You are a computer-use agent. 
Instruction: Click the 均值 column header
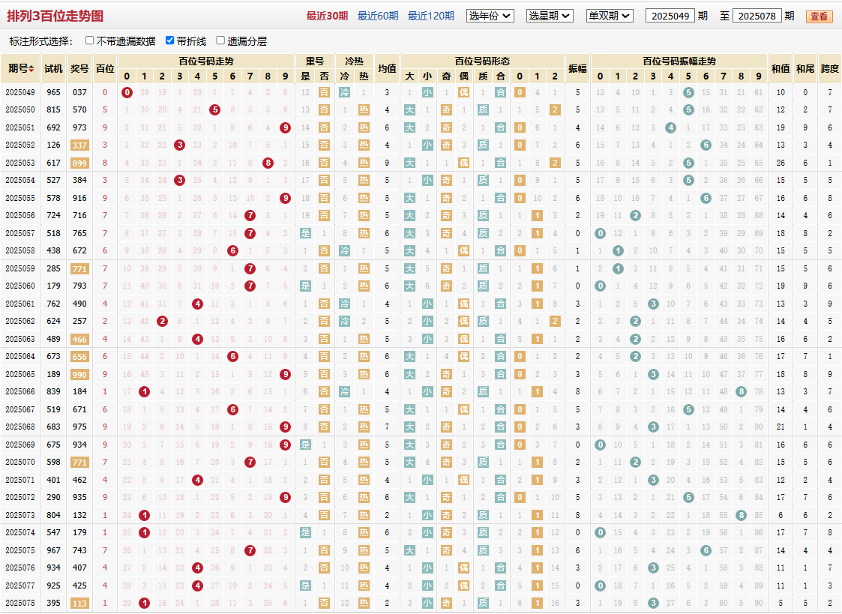click(x=387, y=68)
